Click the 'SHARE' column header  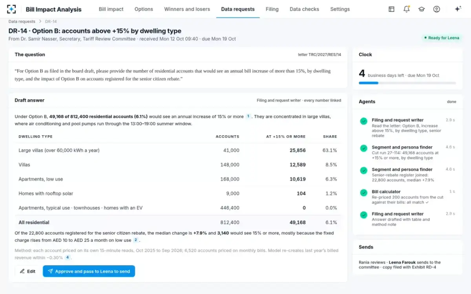click(330, 136)
